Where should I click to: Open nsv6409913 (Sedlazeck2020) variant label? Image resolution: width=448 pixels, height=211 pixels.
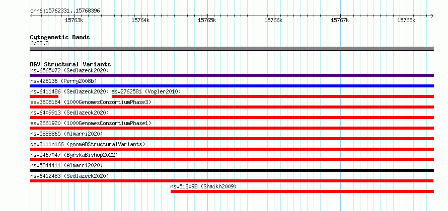coord(69,113)
